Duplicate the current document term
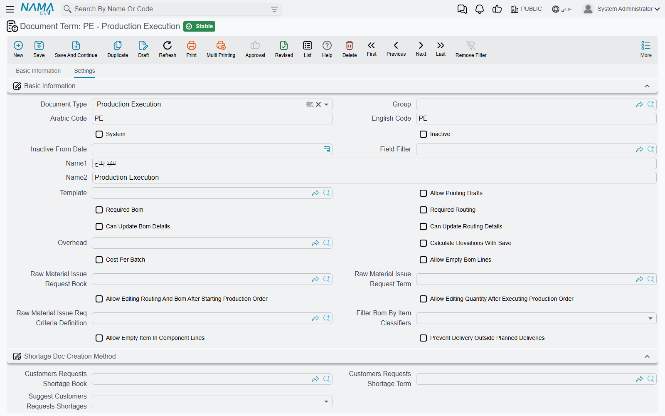Image resolution: width=665 pixels, height=416 pixels. click(118, 49)
